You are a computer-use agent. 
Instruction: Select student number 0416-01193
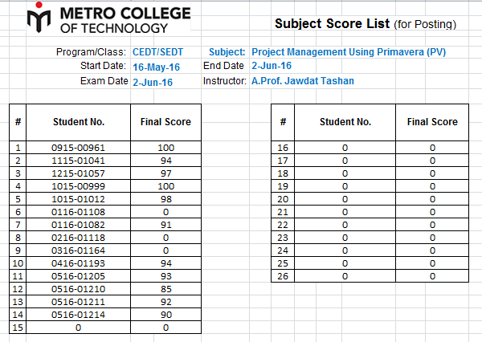pyautogui.click(x=79, y=263)
